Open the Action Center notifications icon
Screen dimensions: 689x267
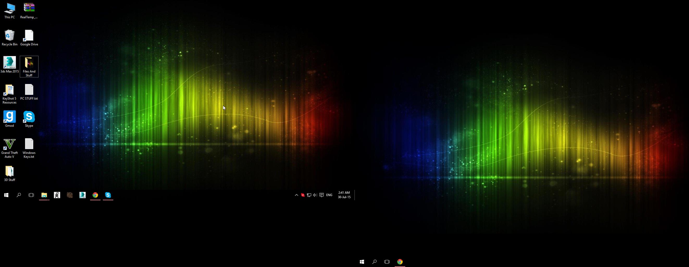321,195
